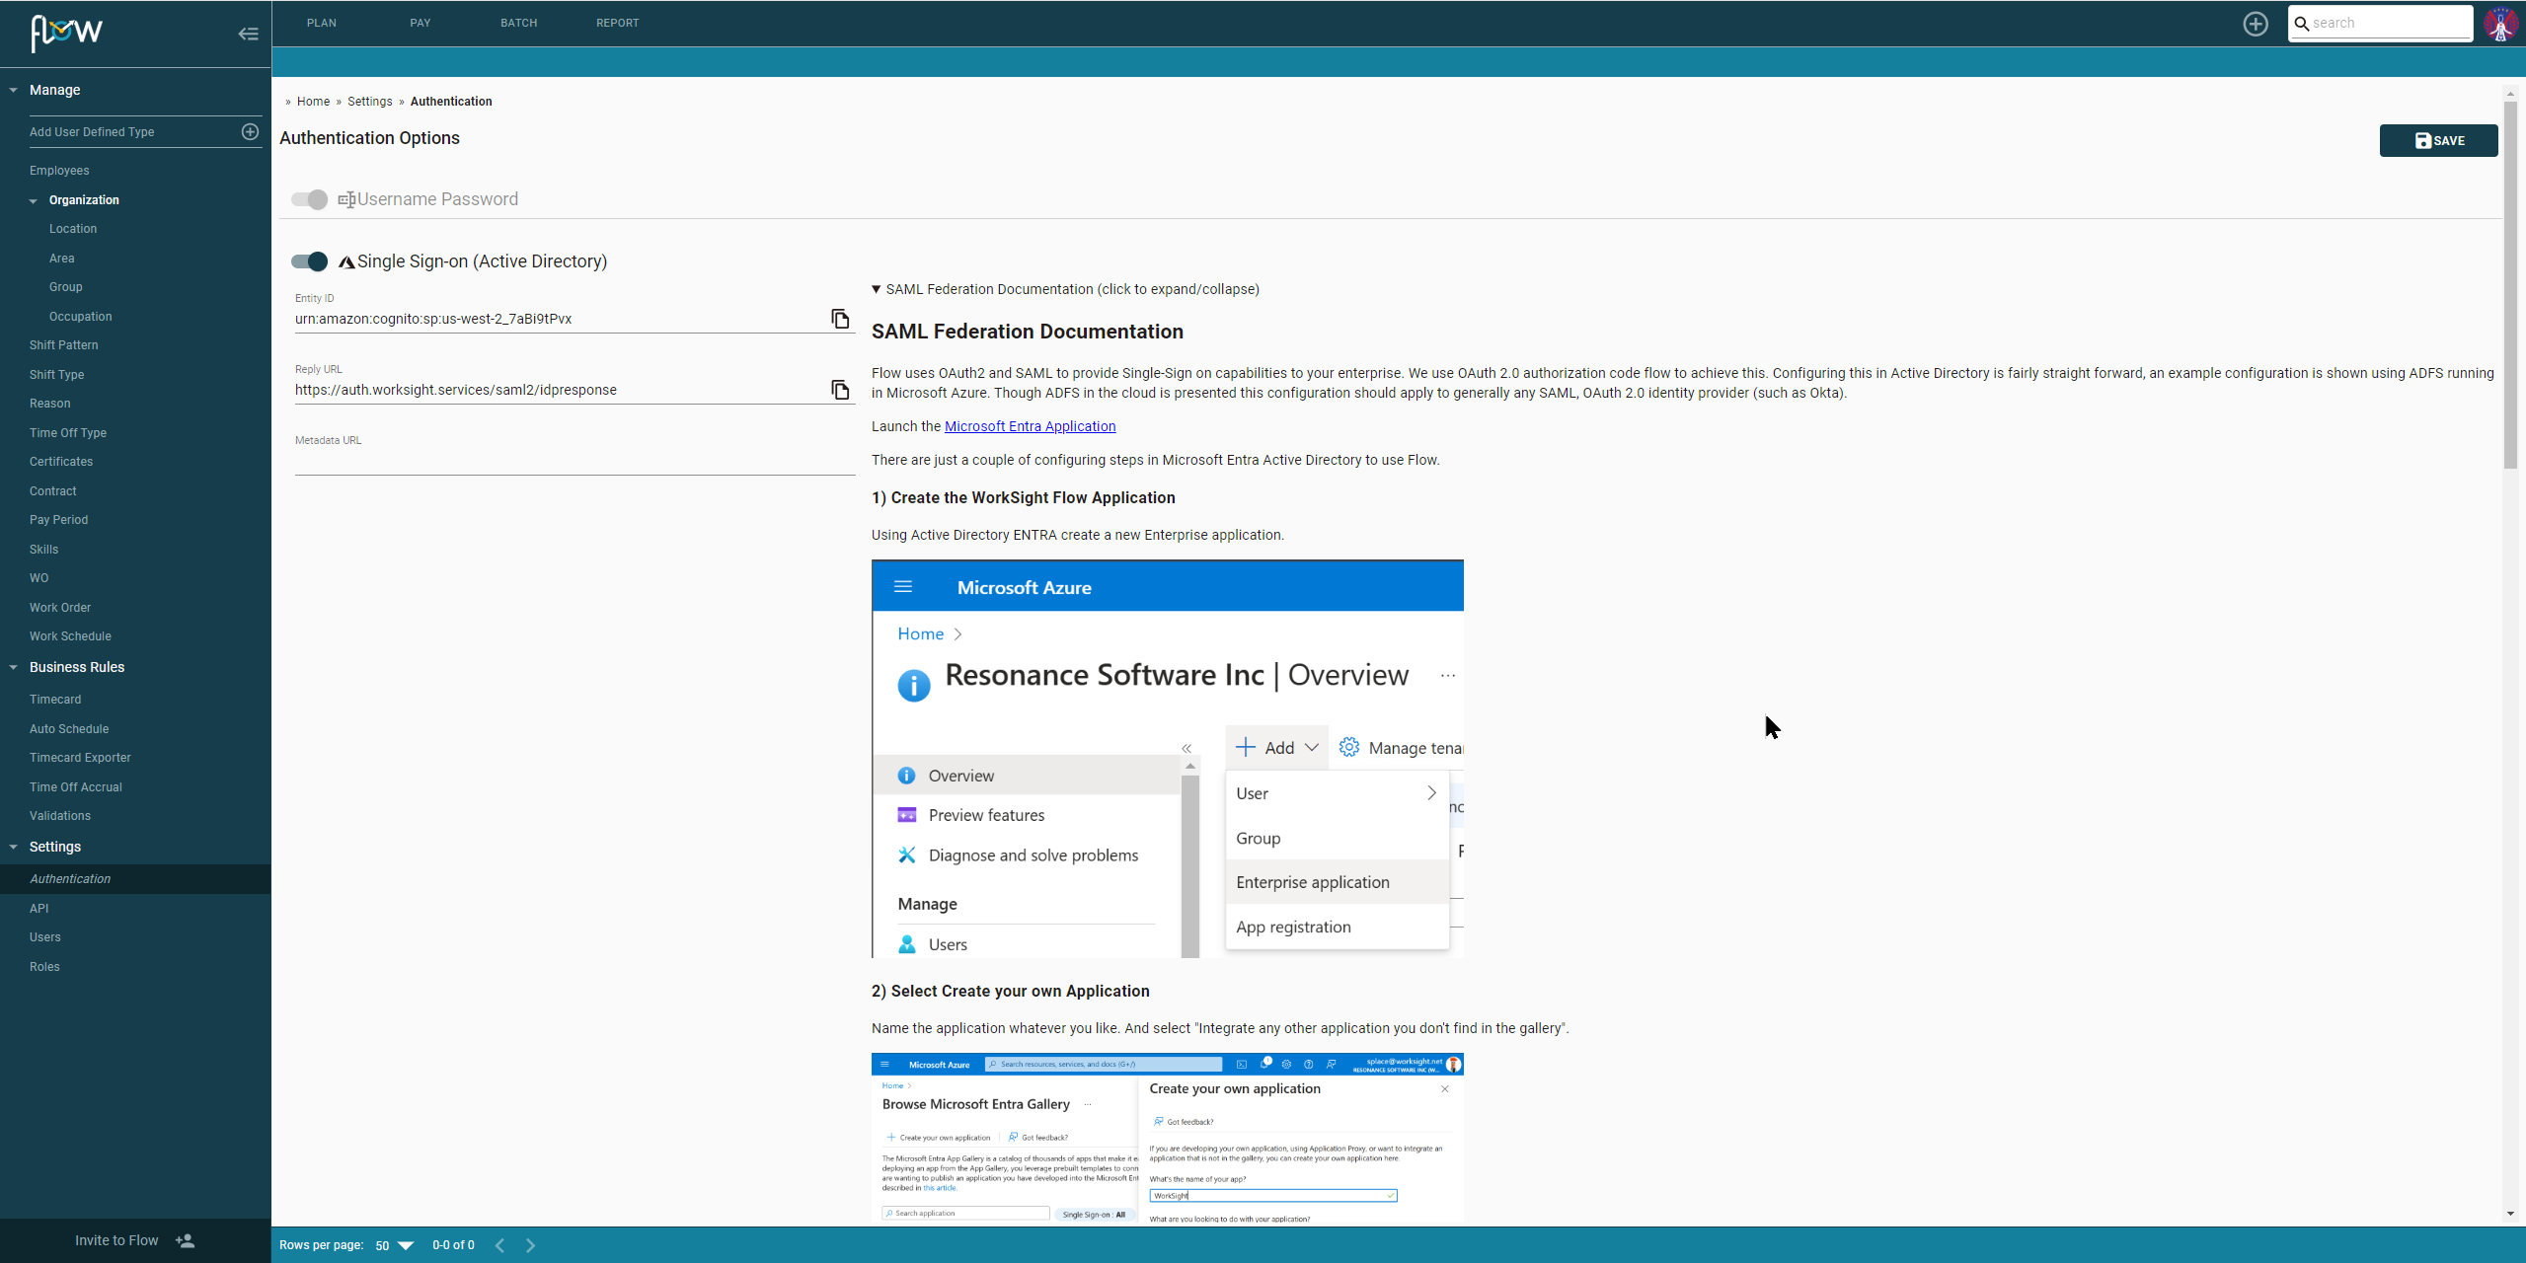Viewport: 2526px width, 1263px height.
Task: Click the Metadata URL input field
Action: (573, 462)
